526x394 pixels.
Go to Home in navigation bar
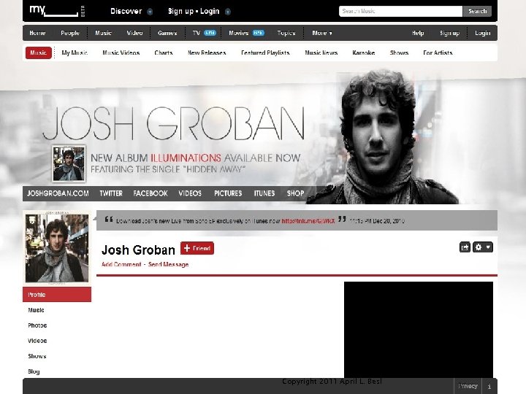tap(37, 33)
